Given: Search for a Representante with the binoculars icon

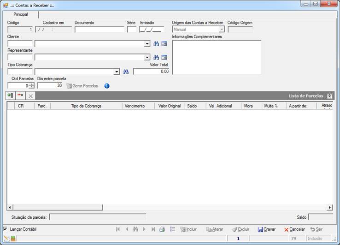Looking at the screenshot, I should (x=156, y=57).
